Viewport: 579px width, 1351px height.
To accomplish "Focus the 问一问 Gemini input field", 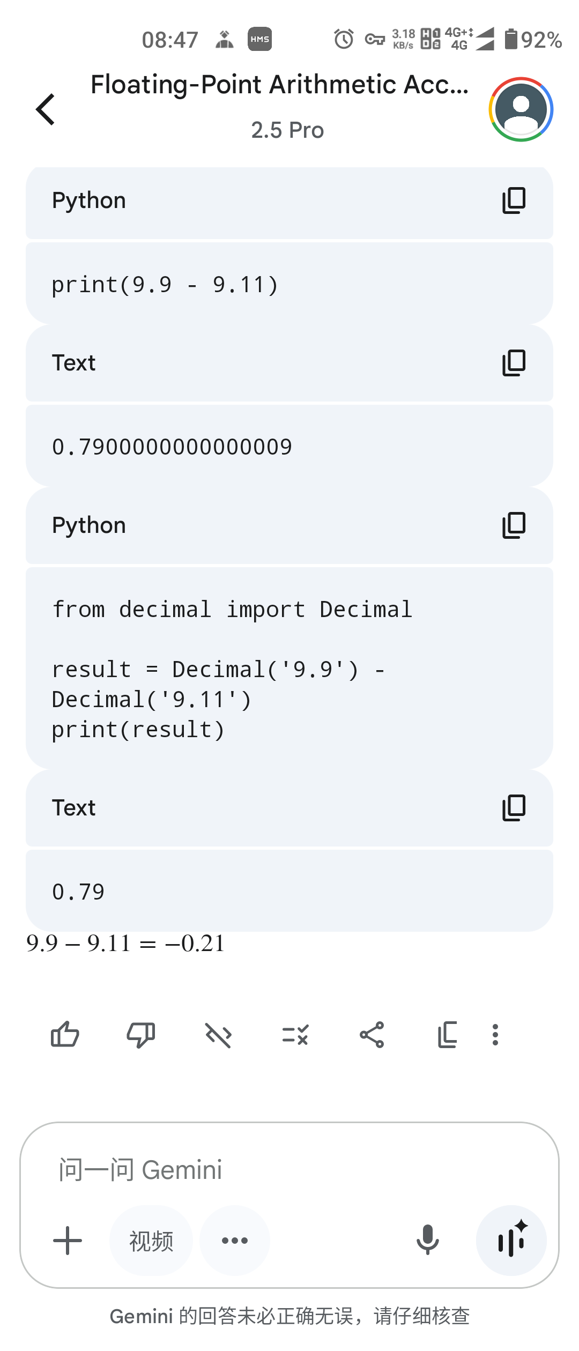I will point(289,1169).
